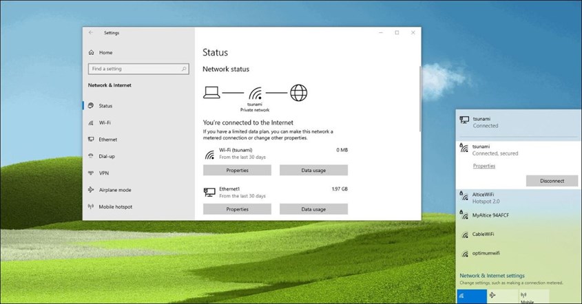Viewport: 582px width, 304px height.
Task: Disconnect from the tsunami Wi-Fi network
Action: (552, 181)
